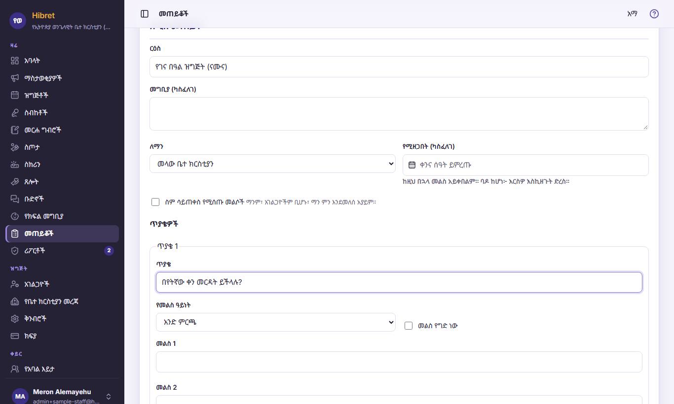Click the gear icon for ቅንብሮች

coord(15,318)
